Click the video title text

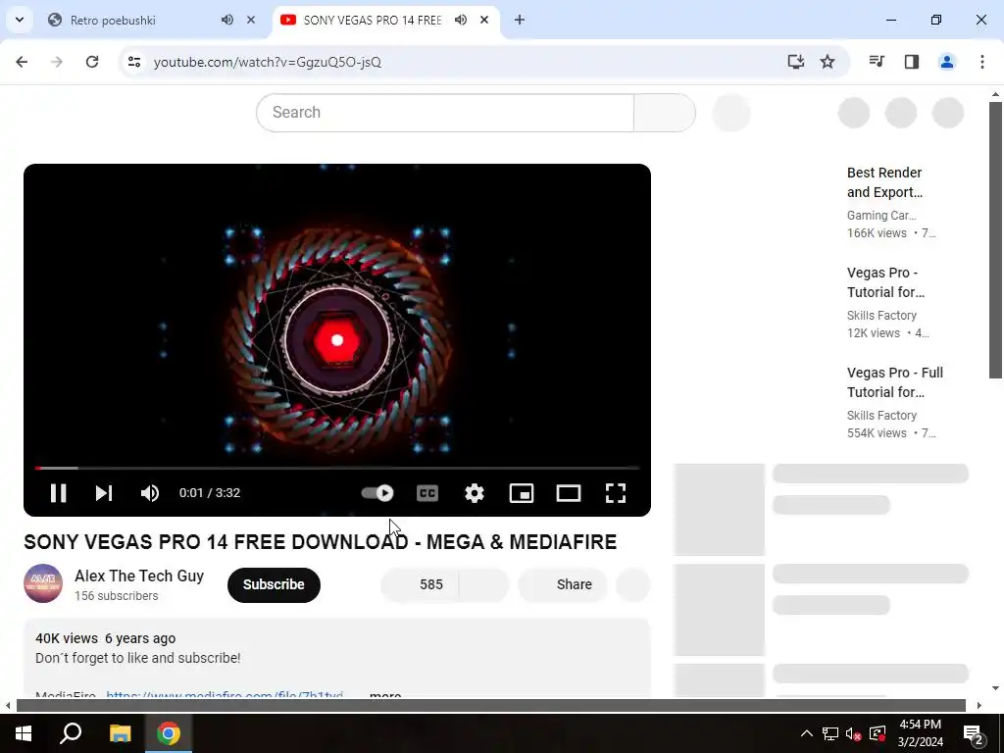coord(321,541)
